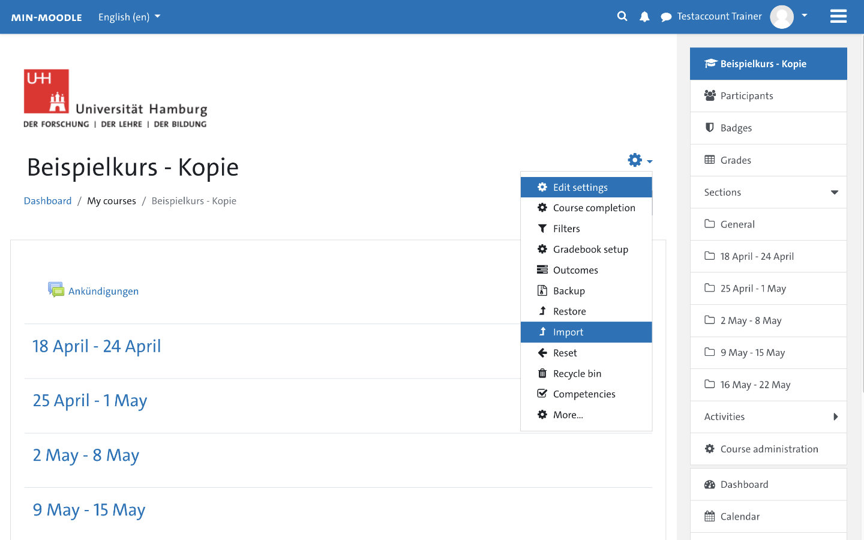Click the Badges shield icon
The width and height of the screenshot is (864, 540).
[x=710, y=127]
